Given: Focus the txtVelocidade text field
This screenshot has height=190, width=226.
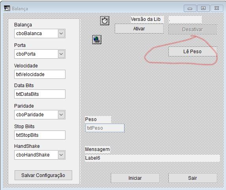Looking at the screenshot, I should pos(40,75).
